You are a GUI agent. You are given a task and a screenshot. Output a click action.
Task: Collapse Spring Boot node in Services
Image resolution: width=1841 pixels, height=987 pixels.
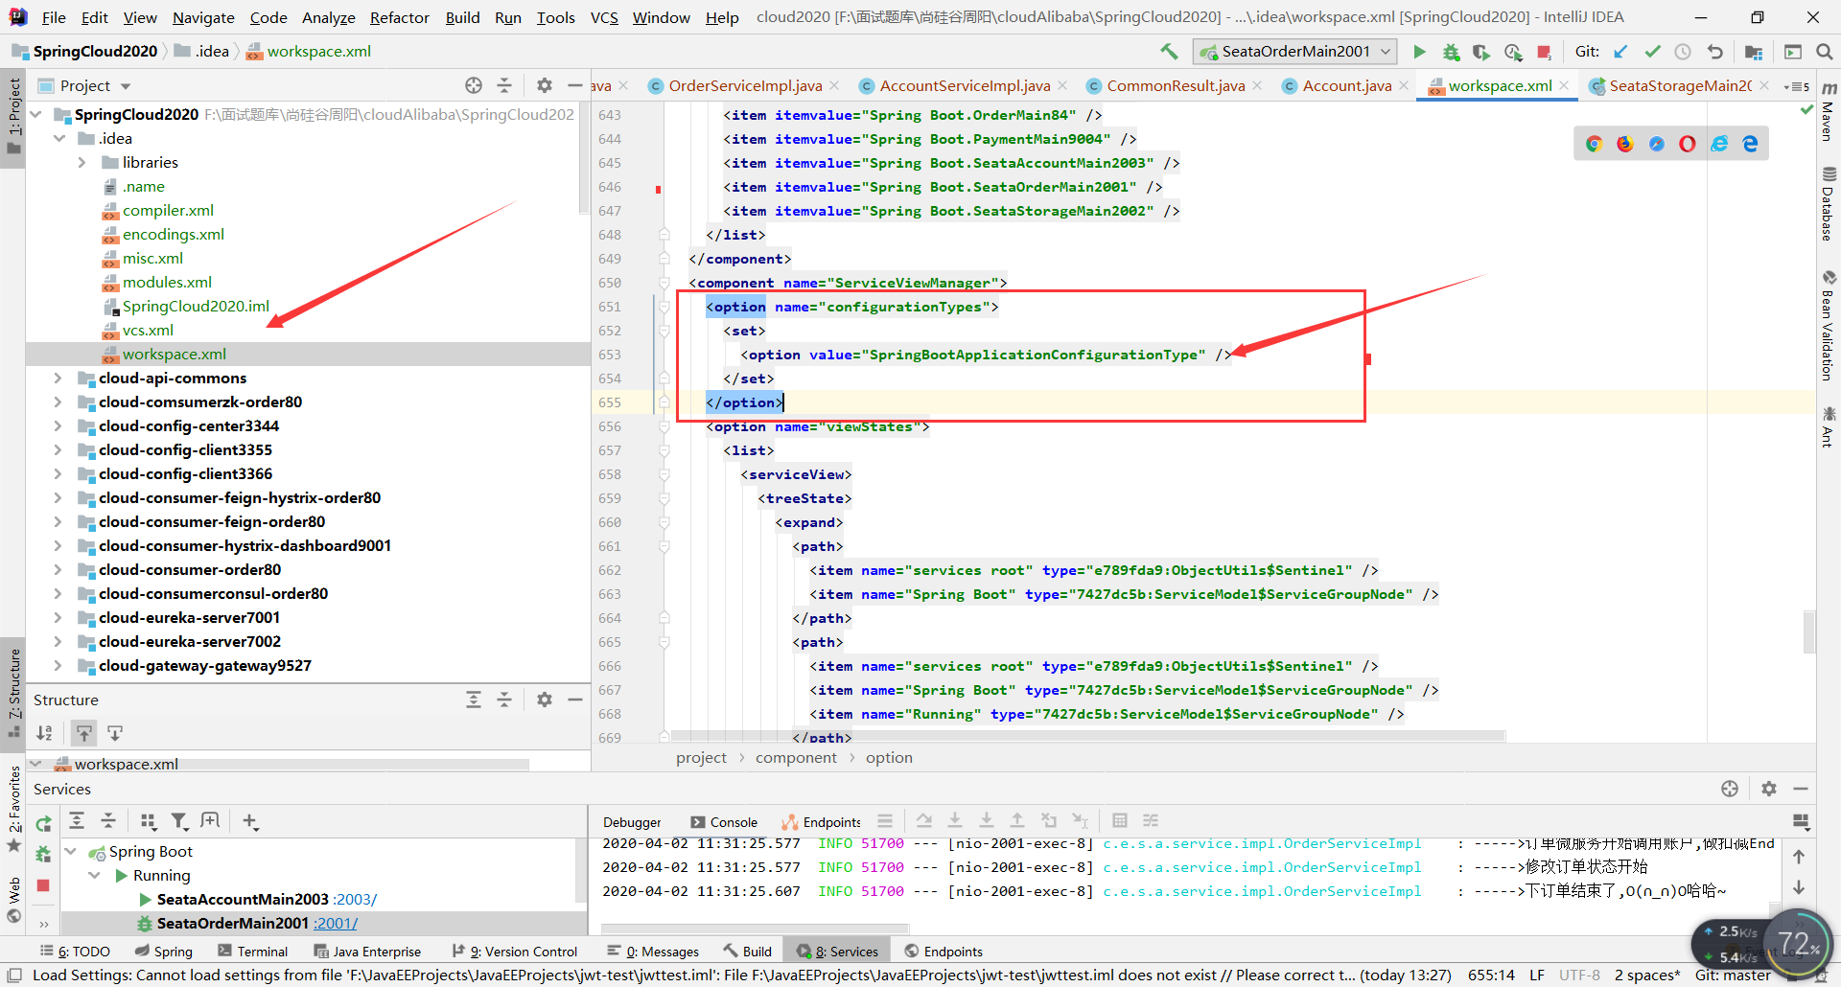71,851
